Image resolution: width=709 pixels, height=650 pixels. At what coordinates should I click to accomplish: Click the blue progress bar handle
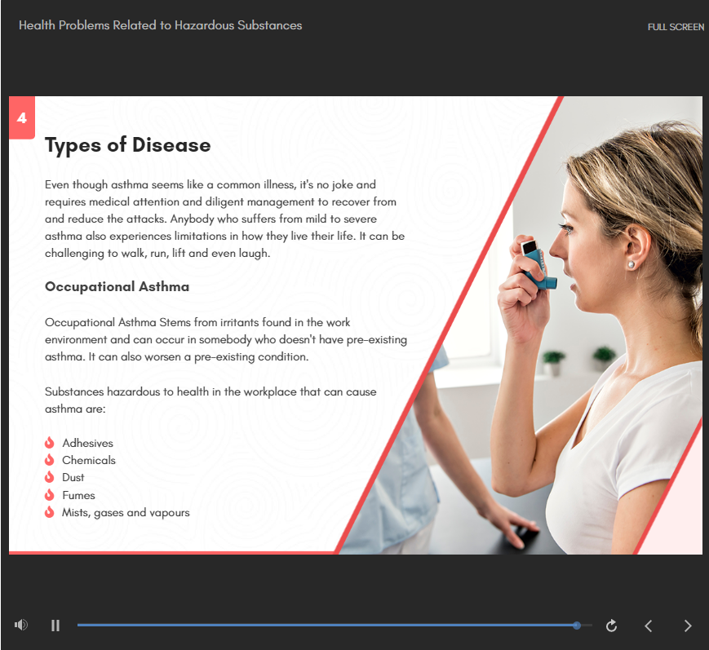point(577,626)
